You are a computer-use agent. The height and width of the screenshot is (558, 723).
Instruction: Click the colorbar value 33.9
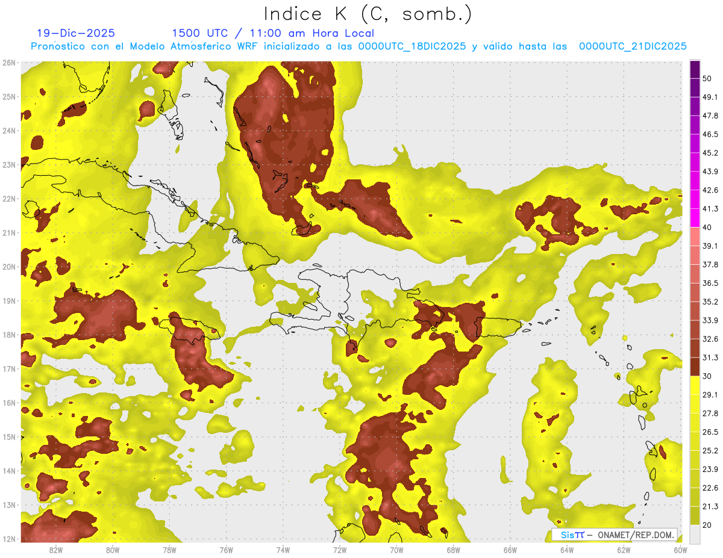coord(710,320)
